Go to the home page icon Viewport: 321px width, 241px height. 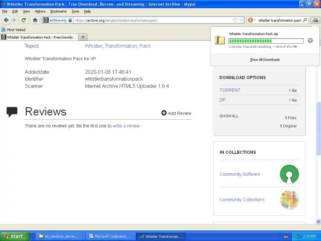tap(35, 20)
